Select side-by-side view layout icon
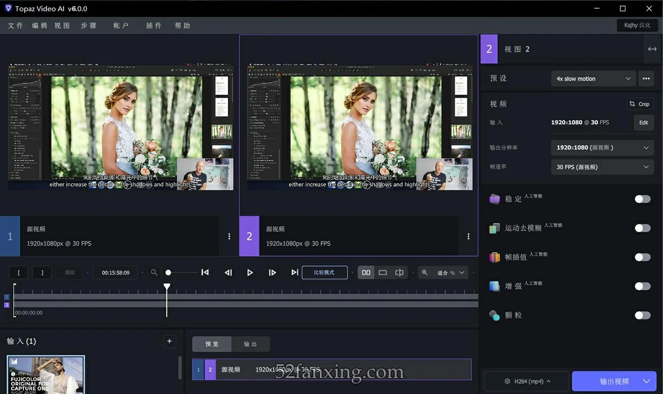This screenshot has width=663, height=394. (x=366, y=272)
